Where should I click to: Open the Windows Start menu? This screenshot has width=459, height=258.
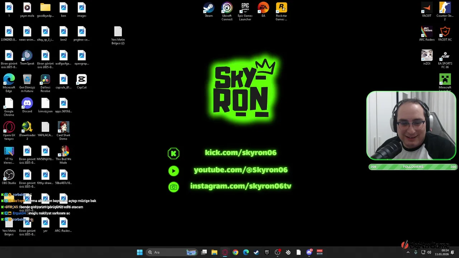pos(139,252)
